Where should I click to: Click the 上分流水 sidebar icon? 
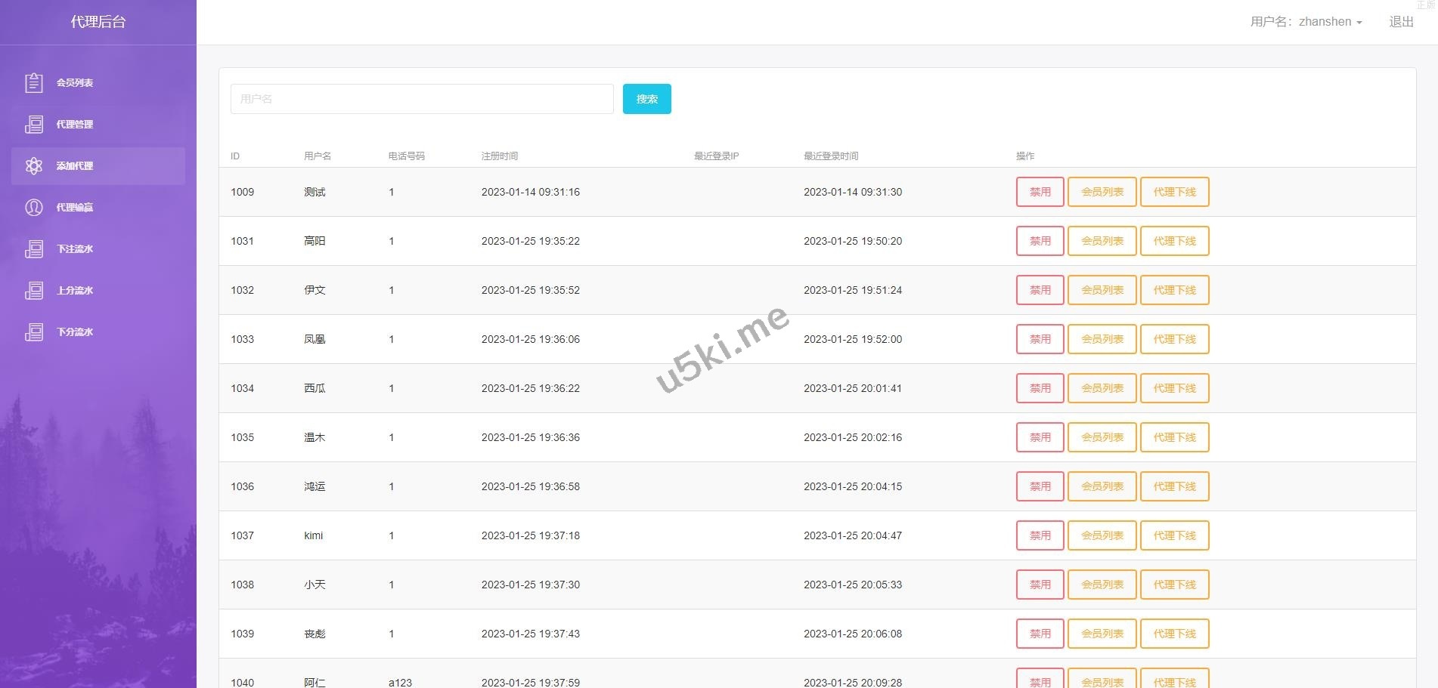(34, 291)
